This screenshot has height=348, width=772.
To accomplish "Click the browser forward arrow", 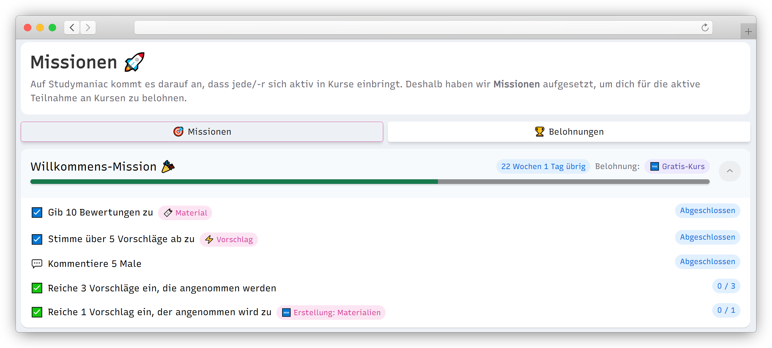I will click(x=88, y=28).
